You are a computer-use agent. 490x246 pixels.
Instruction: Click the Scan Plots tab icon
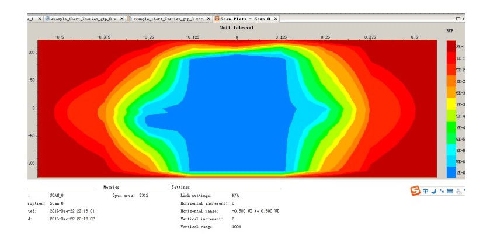point(217,19)
